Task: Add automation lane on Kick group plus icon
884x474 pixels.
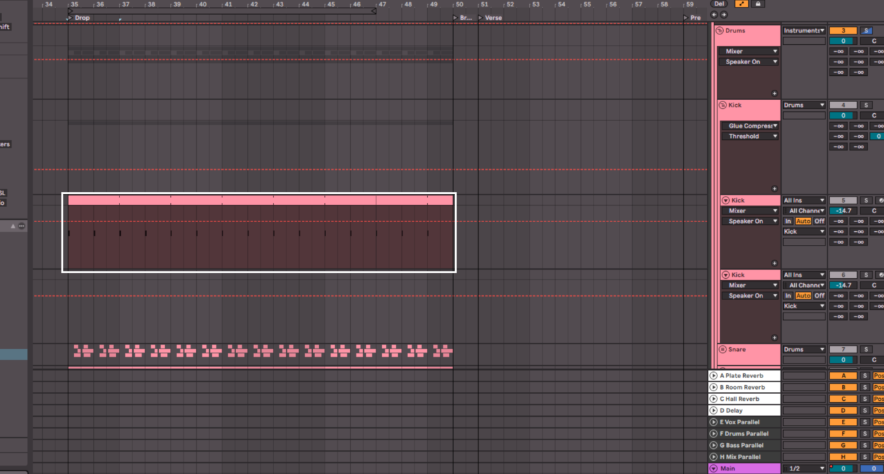Action: pos(774,188)
